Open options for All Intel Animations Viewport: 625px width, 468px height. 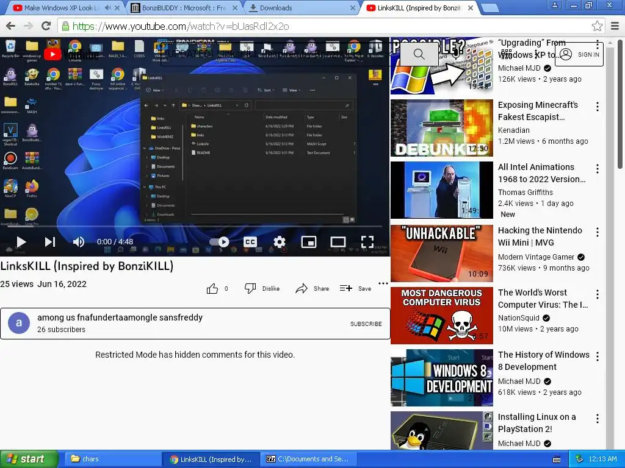(x=597, y=169)
